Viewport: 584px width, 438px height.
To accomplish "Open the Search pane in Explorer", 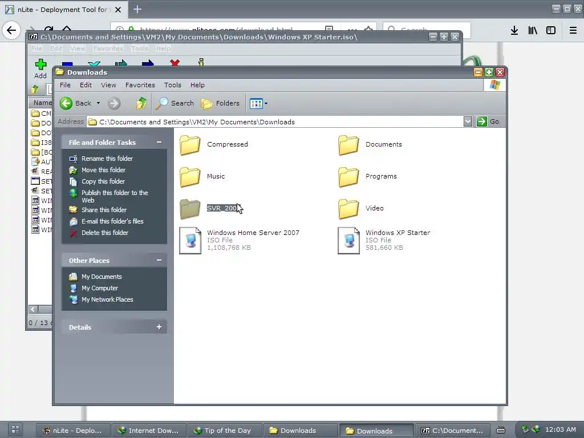I will coord(175,103).
